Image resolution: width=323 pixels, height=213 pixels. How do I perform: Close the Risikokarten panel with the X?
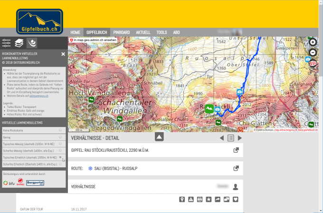pos(63,54)
